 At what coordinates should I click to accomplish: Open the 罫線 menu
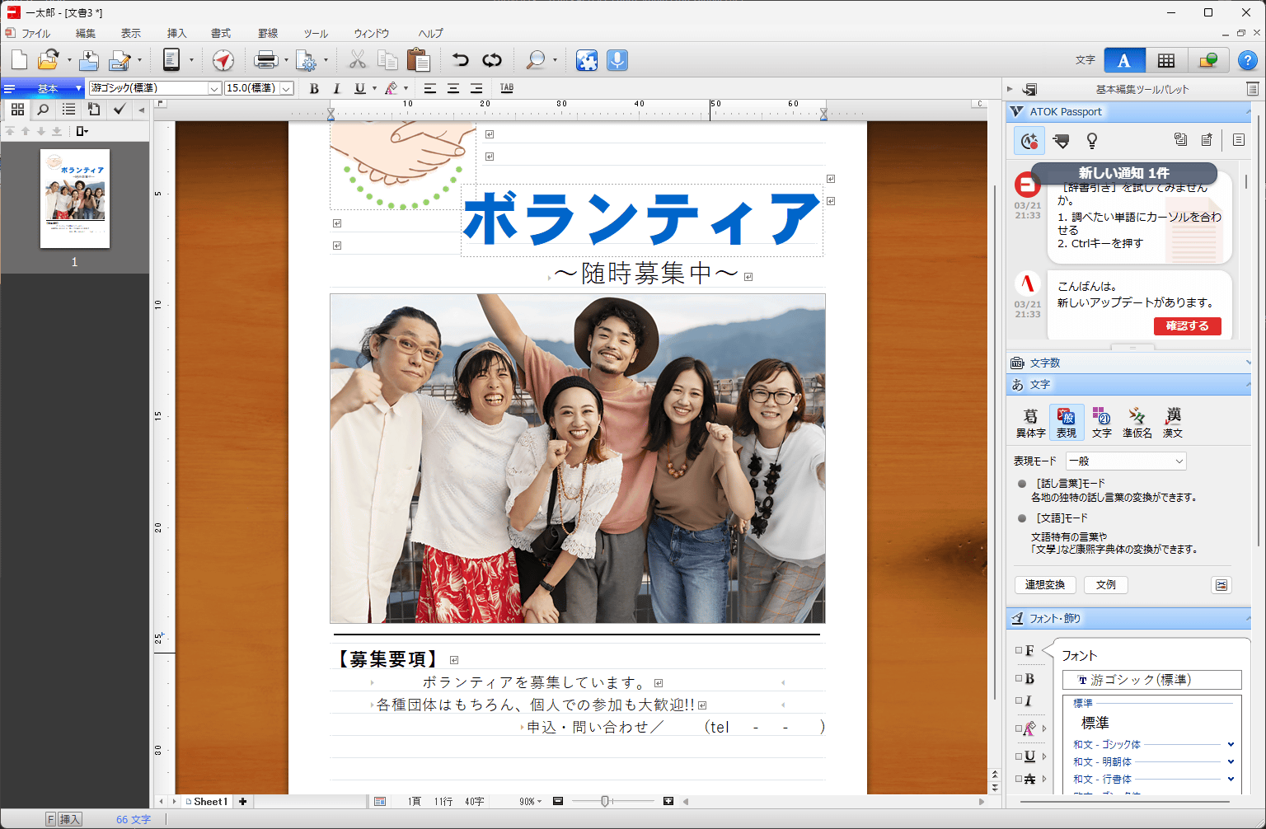click(268, 34)
